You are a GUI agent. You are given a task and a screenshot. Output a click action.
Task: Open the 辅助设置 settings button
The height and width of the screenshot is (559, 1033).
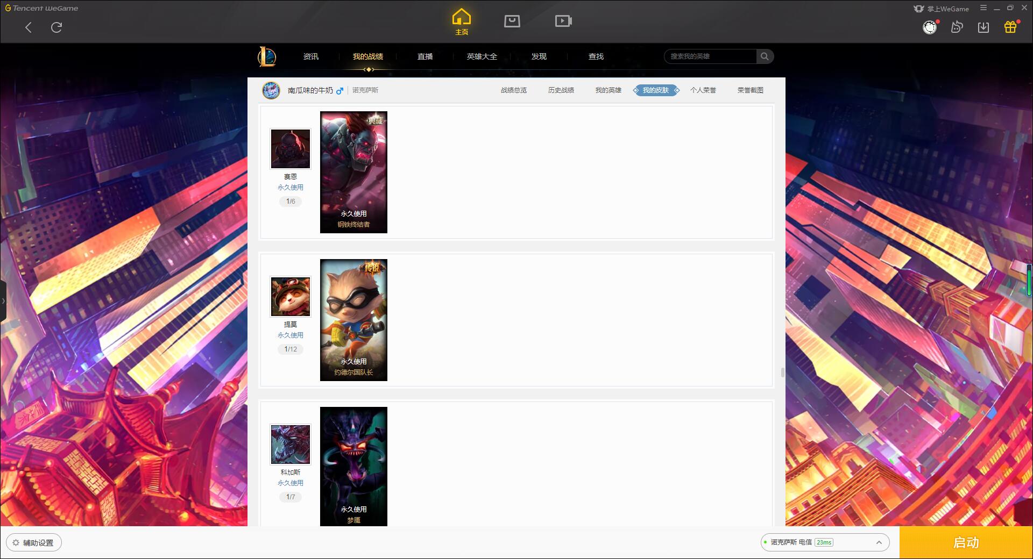tap(34, 543)
